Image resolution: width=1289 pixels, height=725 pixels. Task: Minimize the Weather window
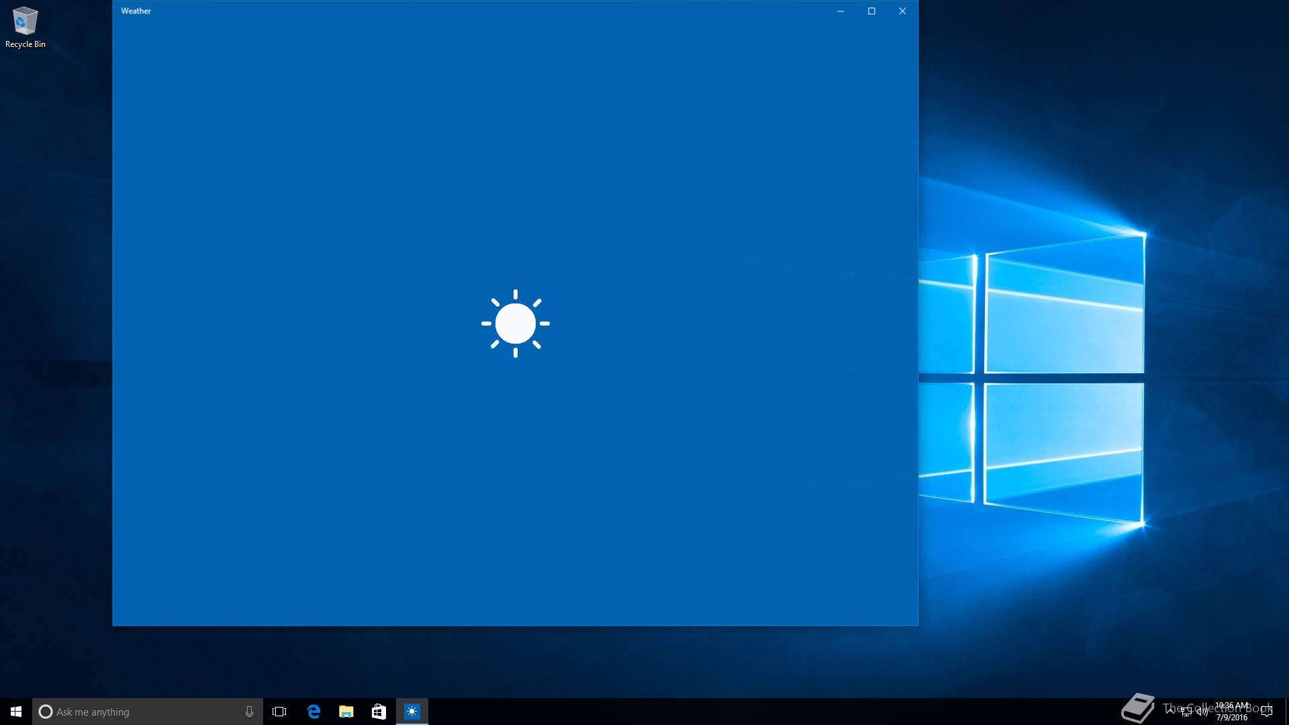point(841,11)
